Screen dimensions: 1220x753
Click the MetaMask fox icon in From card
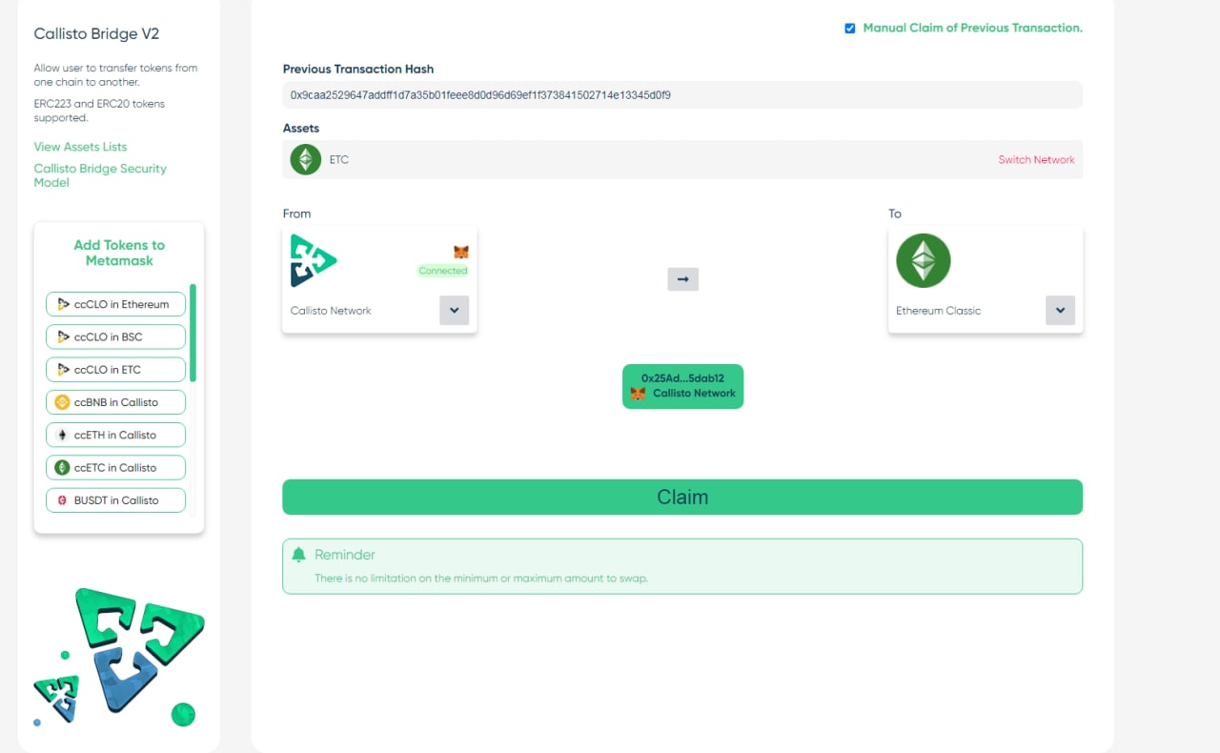tap(461, 253)
